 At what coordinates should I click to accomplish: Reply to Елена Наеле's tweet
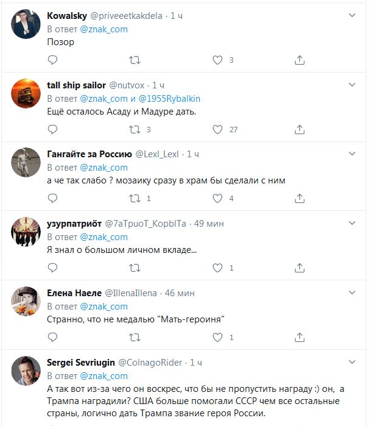pyautogui.click(x=52, y=338)
